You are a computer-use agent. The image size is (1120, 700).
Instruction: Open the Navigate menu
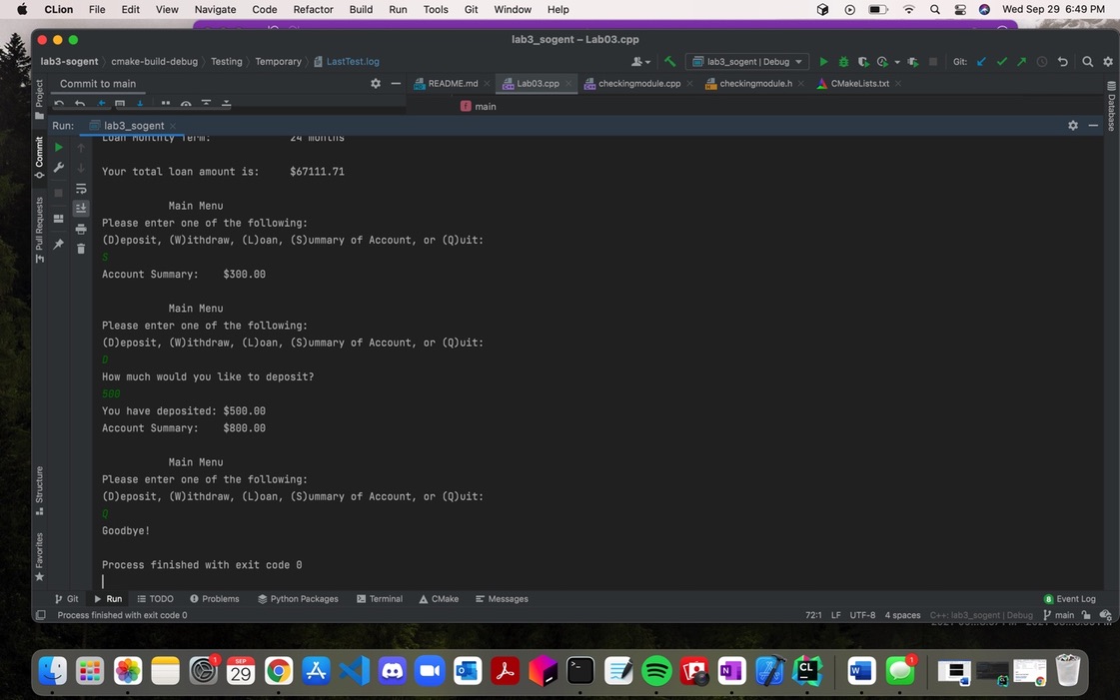point(215,9)
